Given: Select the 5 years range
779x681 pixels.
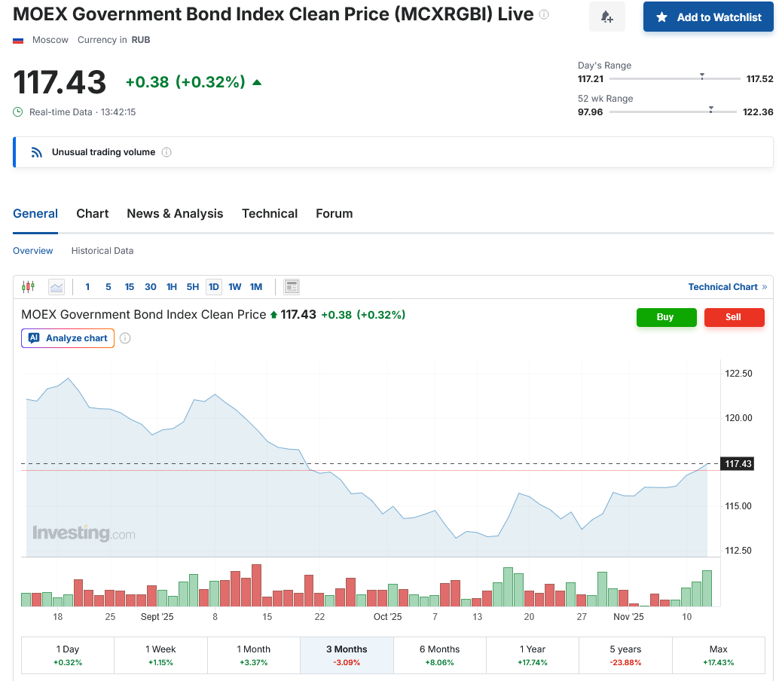Looking at the screenshot, I should click(x=625, y=655).
